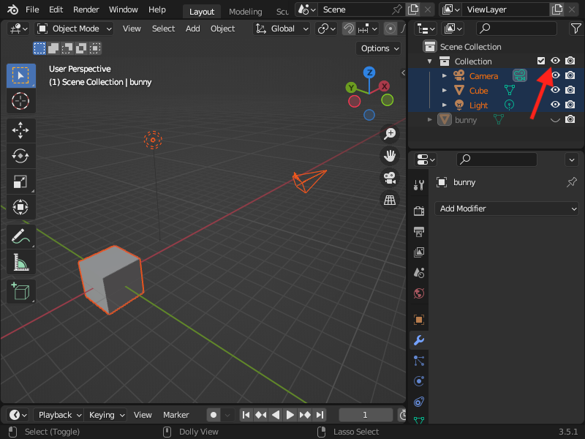Select the Add Cube tool

21,291
